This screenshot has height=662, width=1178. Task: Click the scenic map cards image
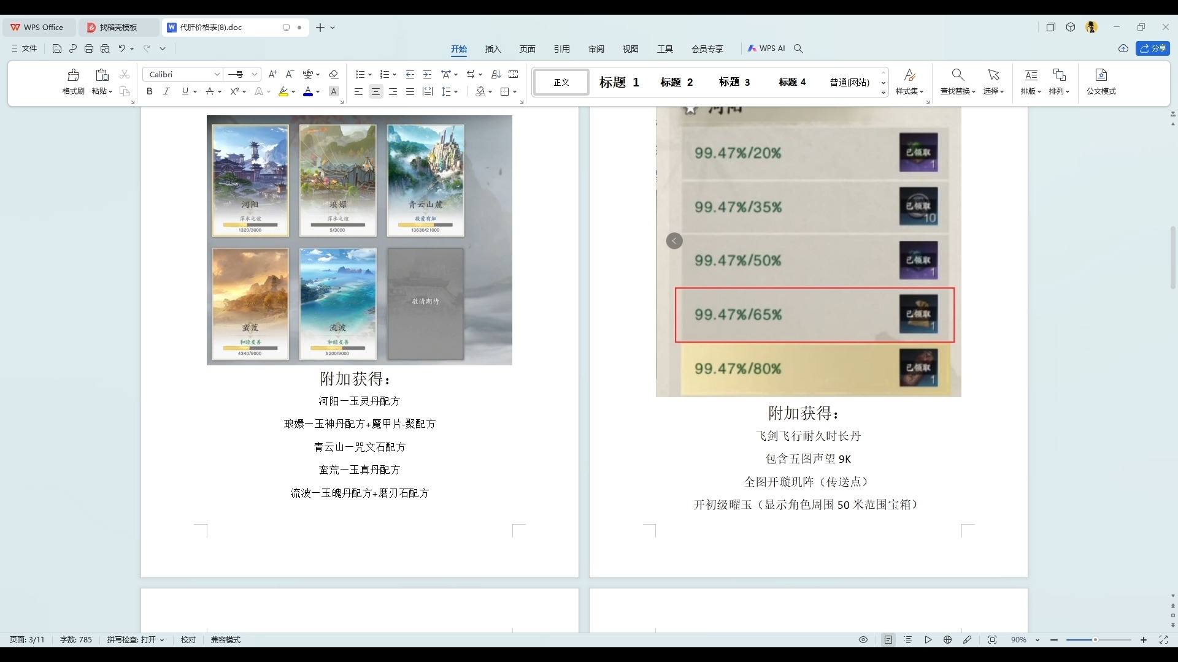(360, 240)
